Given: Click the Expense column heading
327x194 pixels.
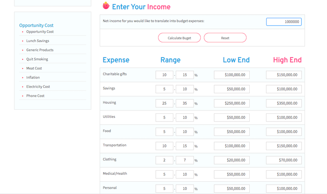Looking at the screenshot, I should tap(116, 60).
